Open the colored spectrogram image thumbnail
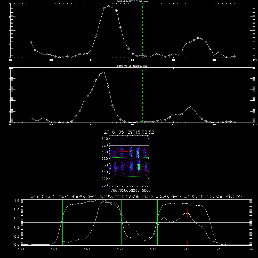 click(129, 161)
